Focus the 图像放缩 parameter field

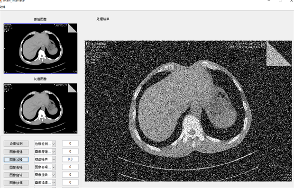point(70,182)
